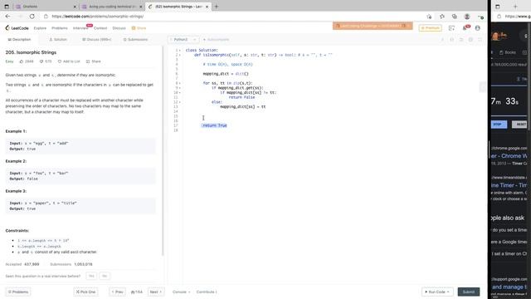The width and height of the screenshot is (531, 299).
Task: Go to Next problem
Action: pyautogui.click(x=156, y=292)
